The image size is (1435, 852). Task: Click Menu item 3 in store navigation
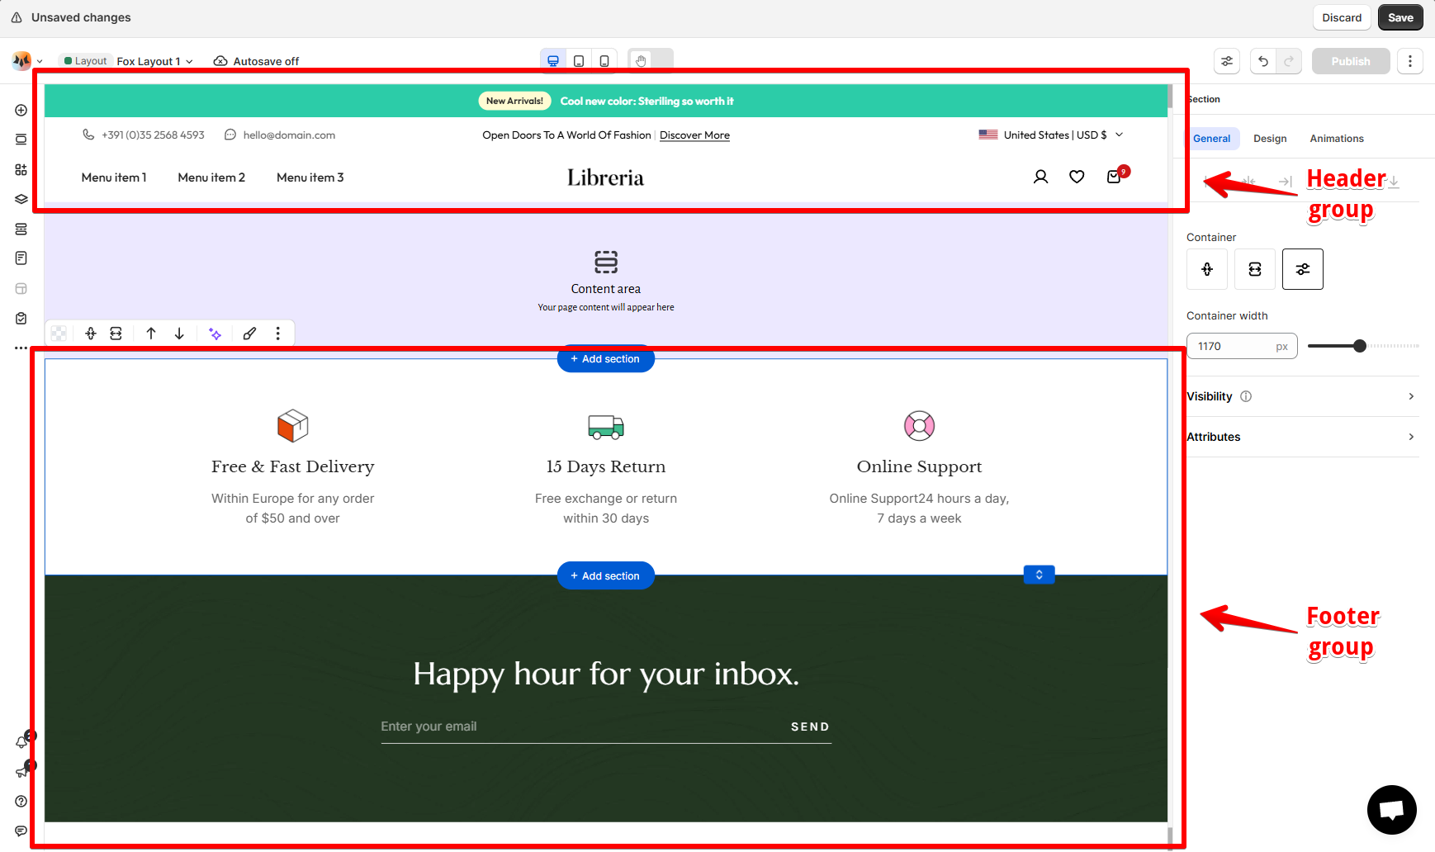[x=310, y=177]
